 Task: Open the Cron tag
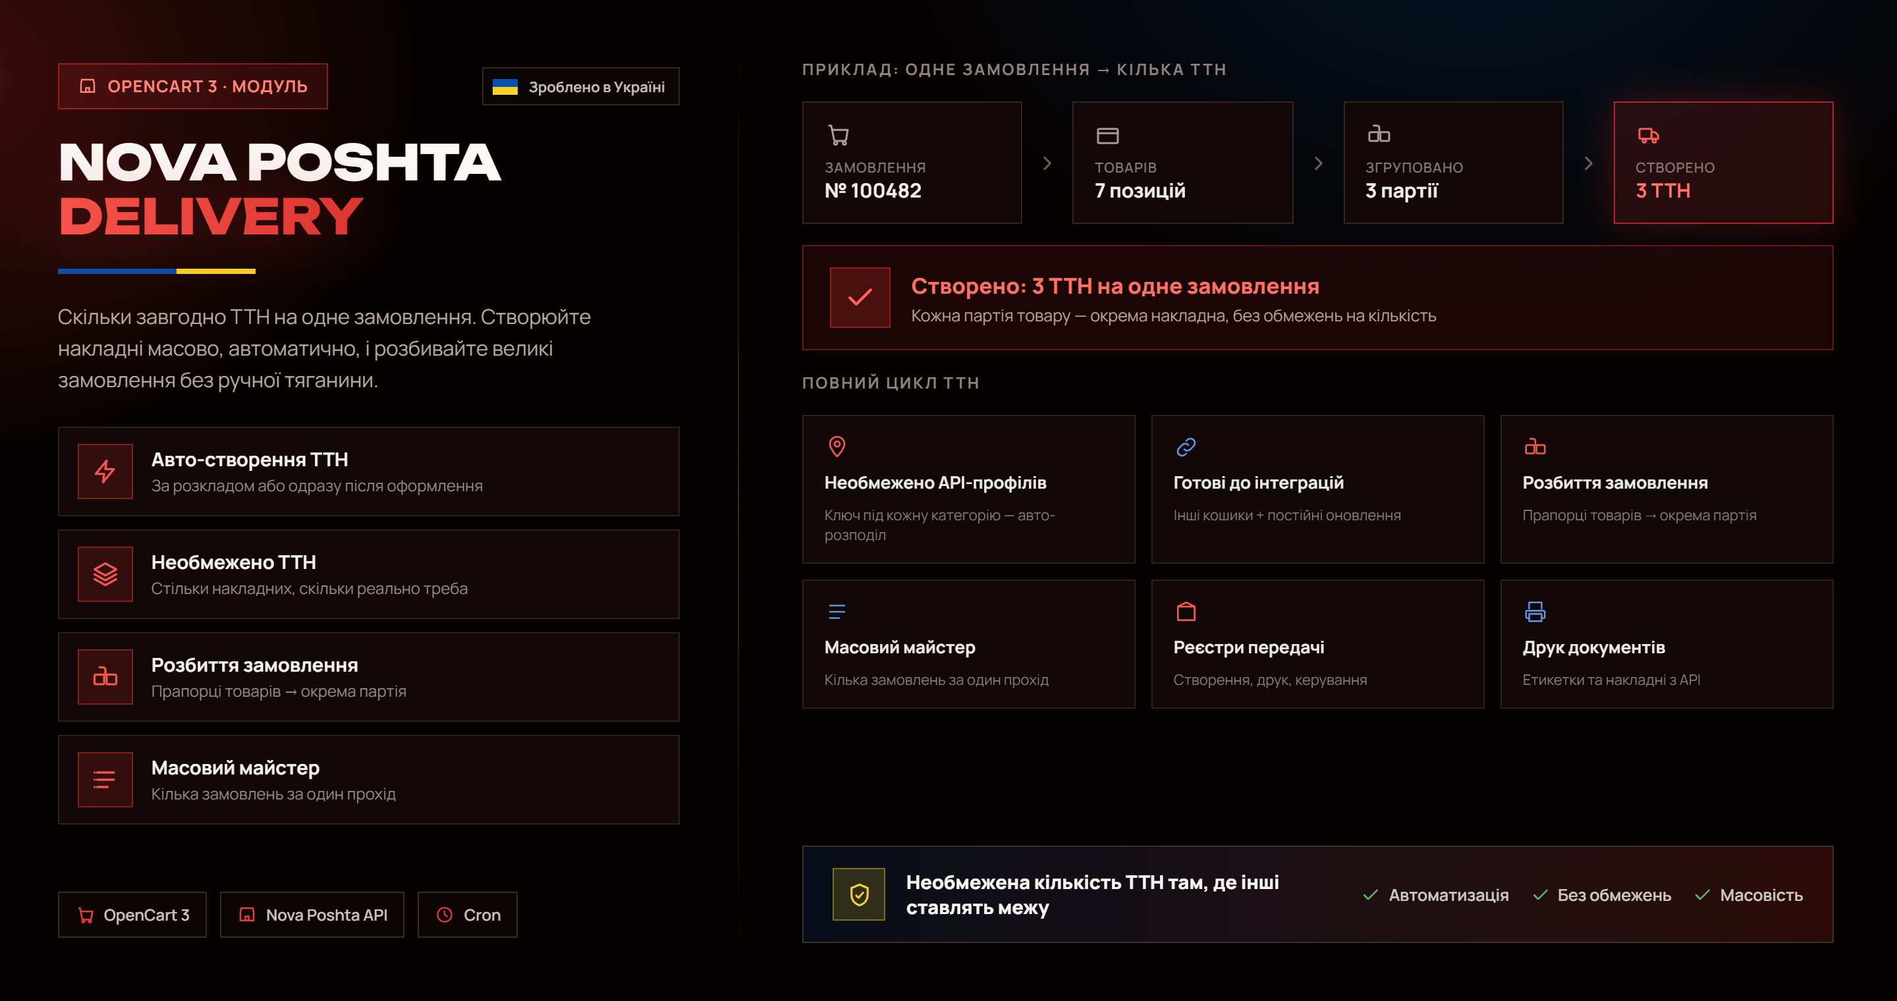(468, 915)
